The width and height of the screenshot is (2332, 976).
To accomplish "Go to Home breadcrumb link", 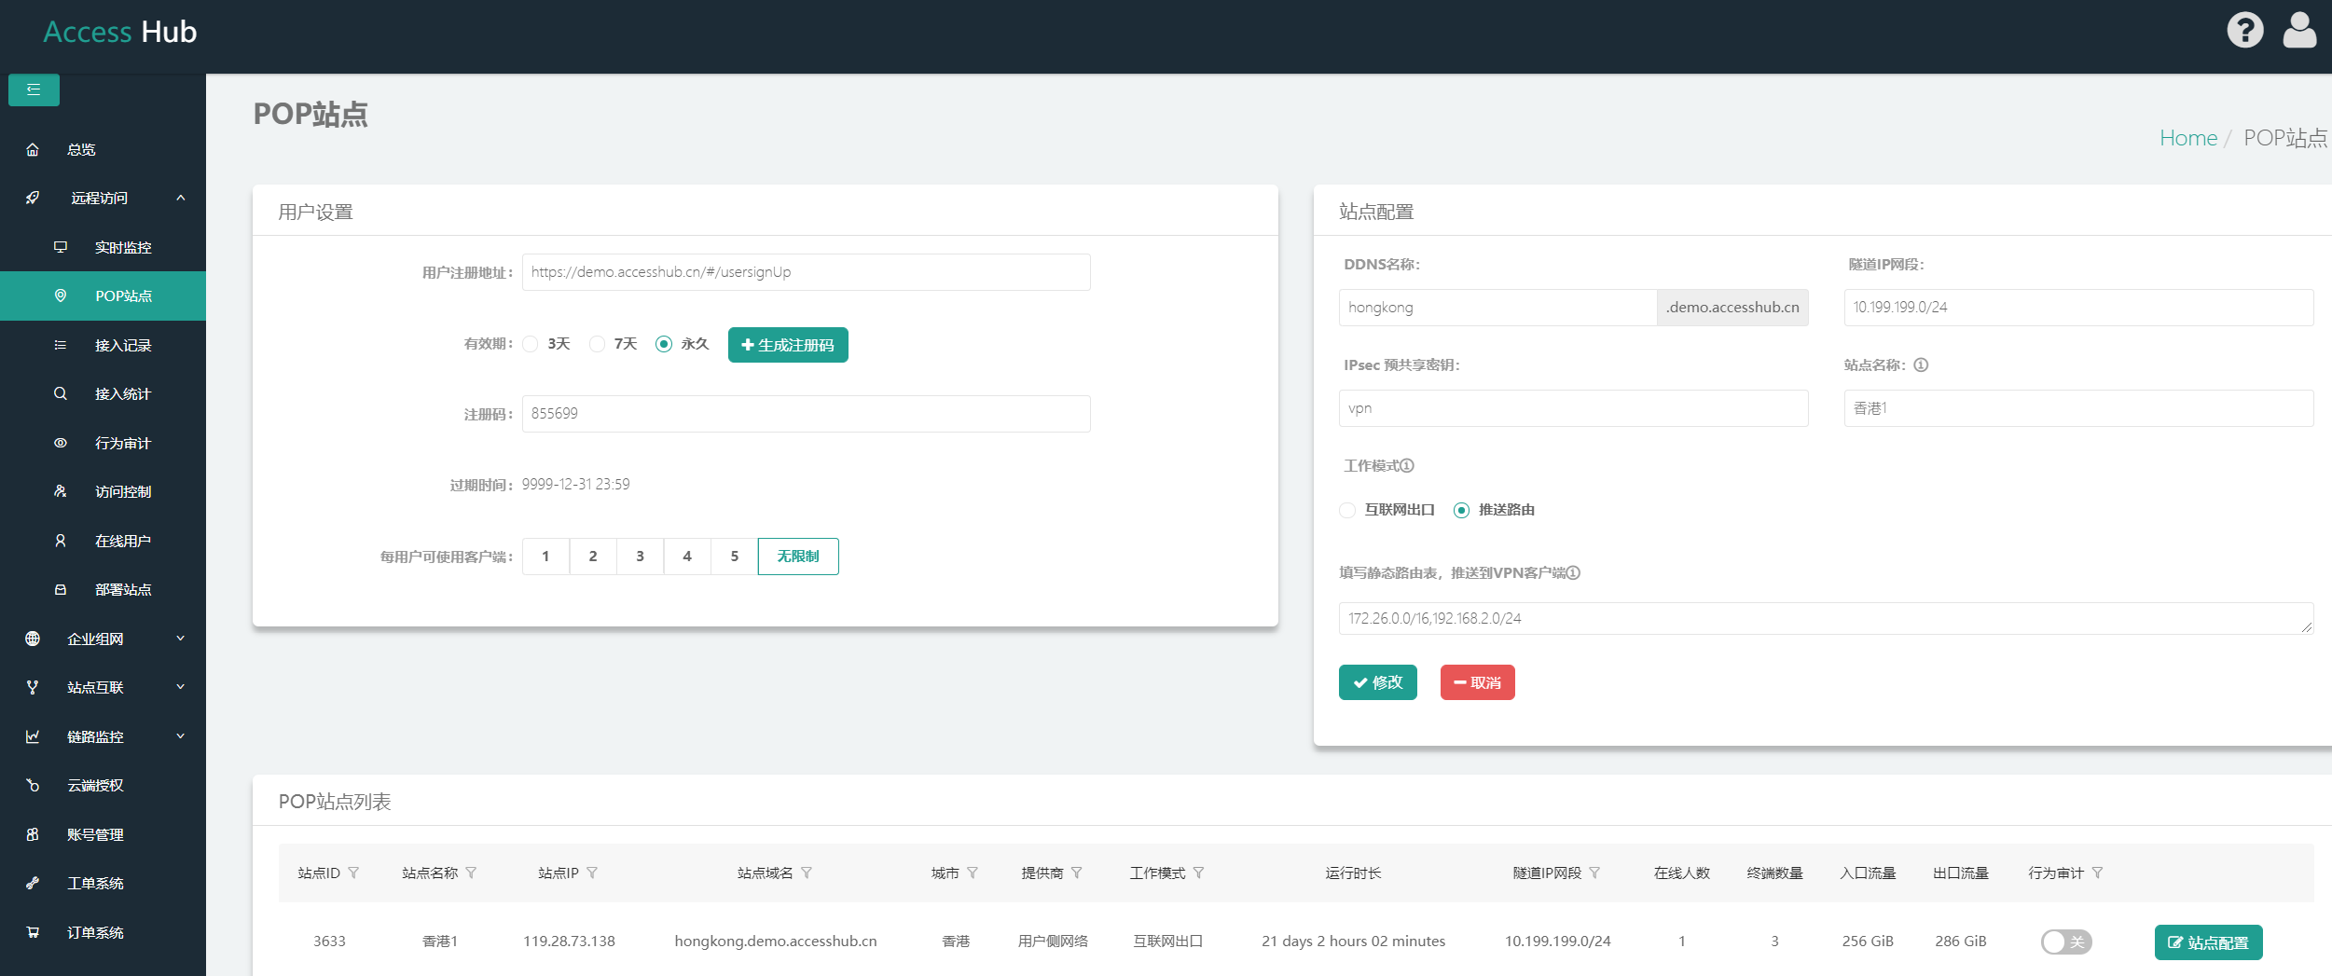I will 2188,138.
